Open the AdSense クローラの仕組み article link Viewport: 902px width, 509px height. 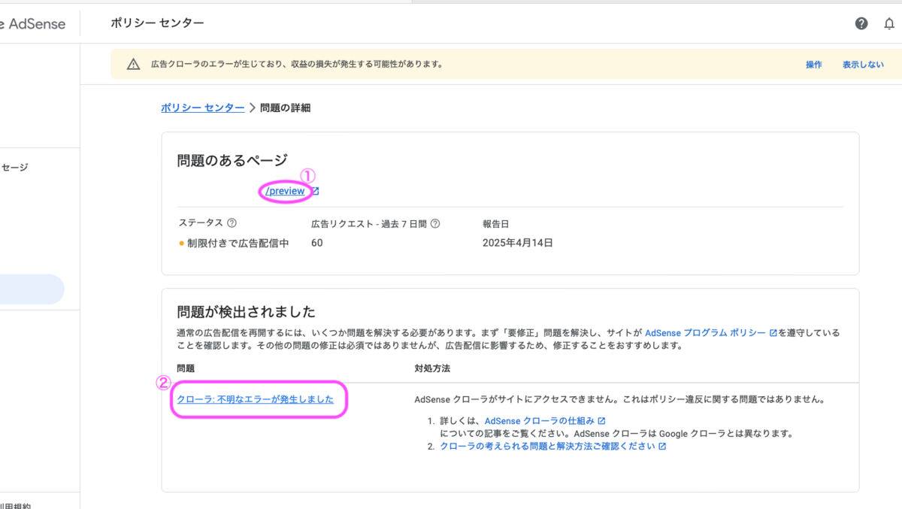coord(540,421)
